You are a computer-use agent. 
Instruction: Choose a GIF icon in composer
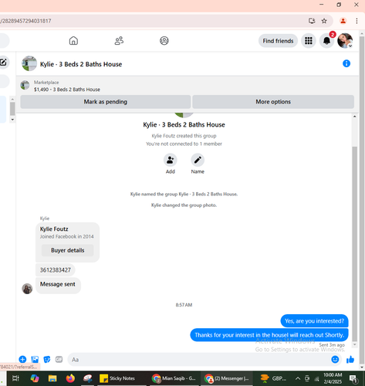pos(59,360)
